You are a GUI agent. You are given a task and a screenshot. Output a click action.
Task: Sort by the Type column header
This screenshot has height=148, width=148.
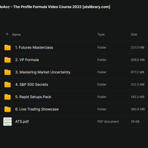pyautogui.click(x=101, y=34)
